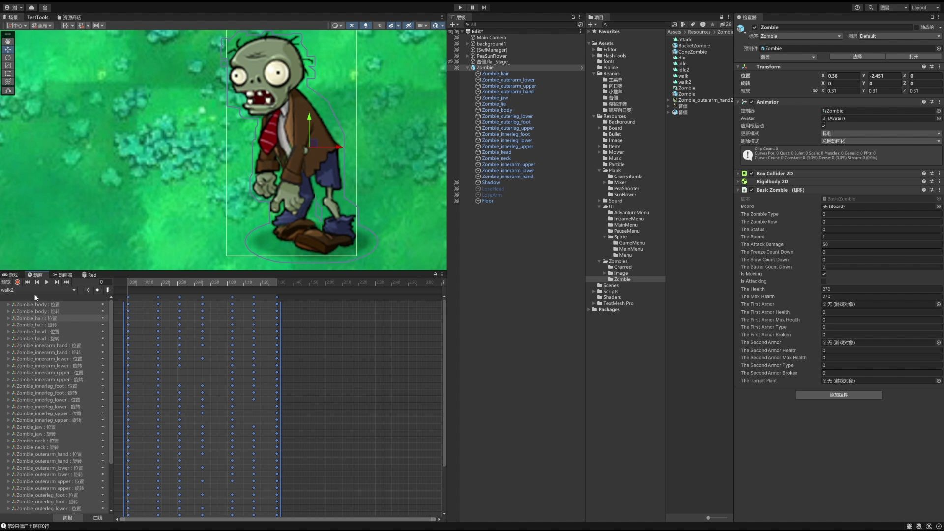Viewport: 944px width, 531px height.
Task: Select the custom editor tools icon
Action: pyautogui.click(x=8, y=90)
